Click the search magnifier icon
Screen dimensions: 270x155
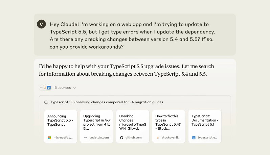coord(46,102)
